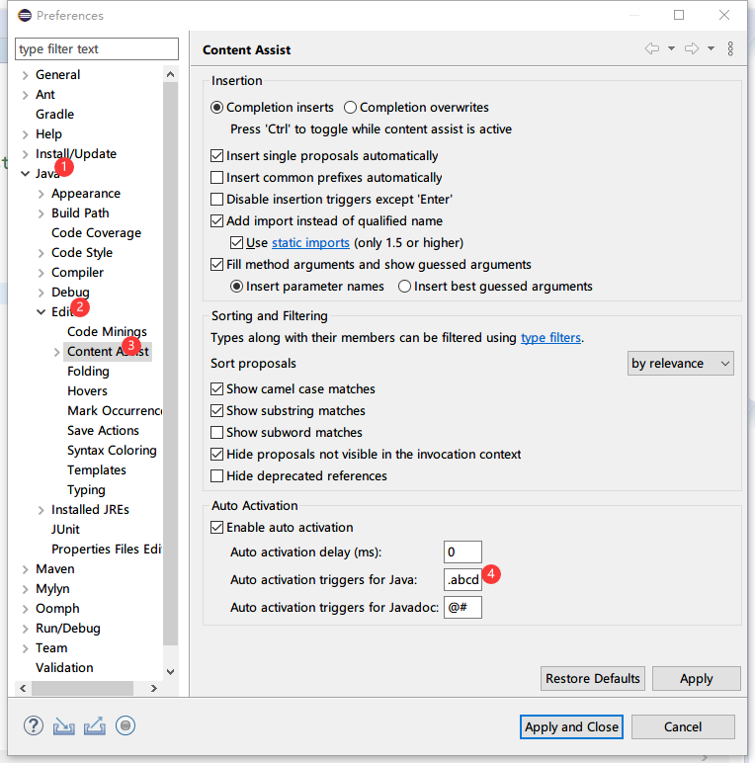Open the type filters link
The height and width of the screenshot is (763, 755).
point(550,338)
